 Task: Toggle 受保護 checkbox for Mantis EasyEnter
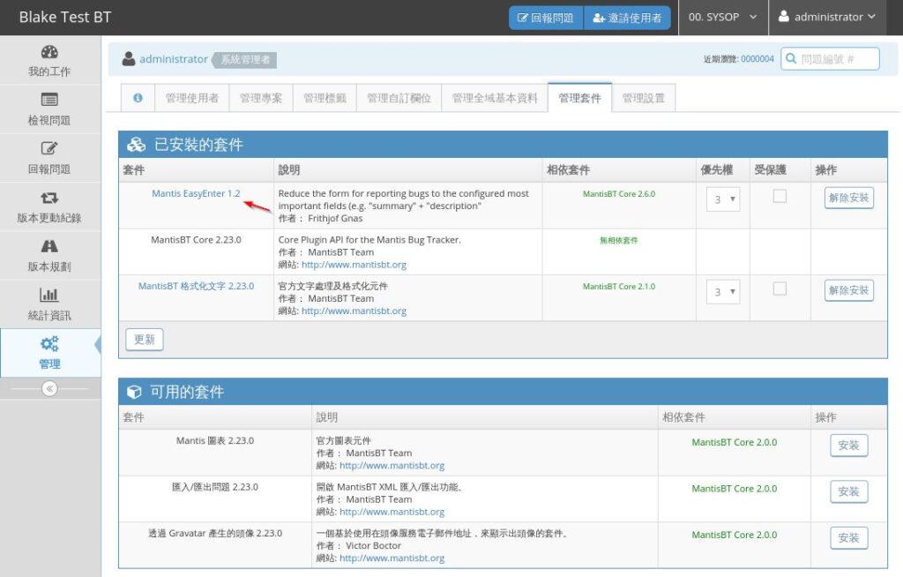(x=780, y=197)
